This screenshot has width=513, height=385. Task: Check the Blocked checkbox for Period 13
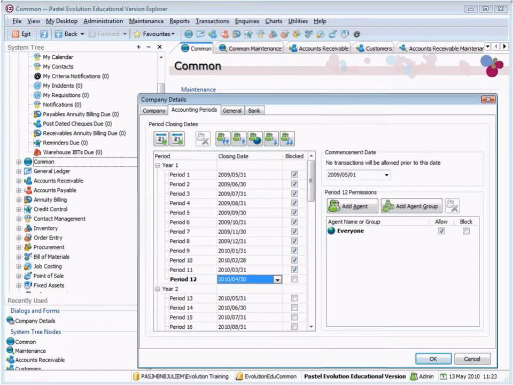point(294,298)
